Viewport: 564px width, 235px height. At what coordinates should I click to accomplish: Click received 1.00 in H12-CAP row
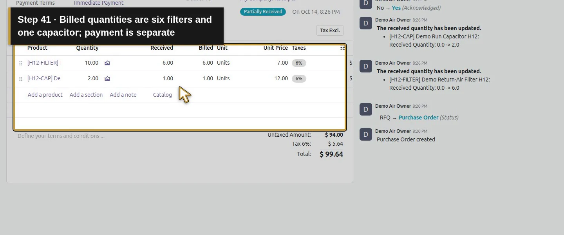point(168,78)
